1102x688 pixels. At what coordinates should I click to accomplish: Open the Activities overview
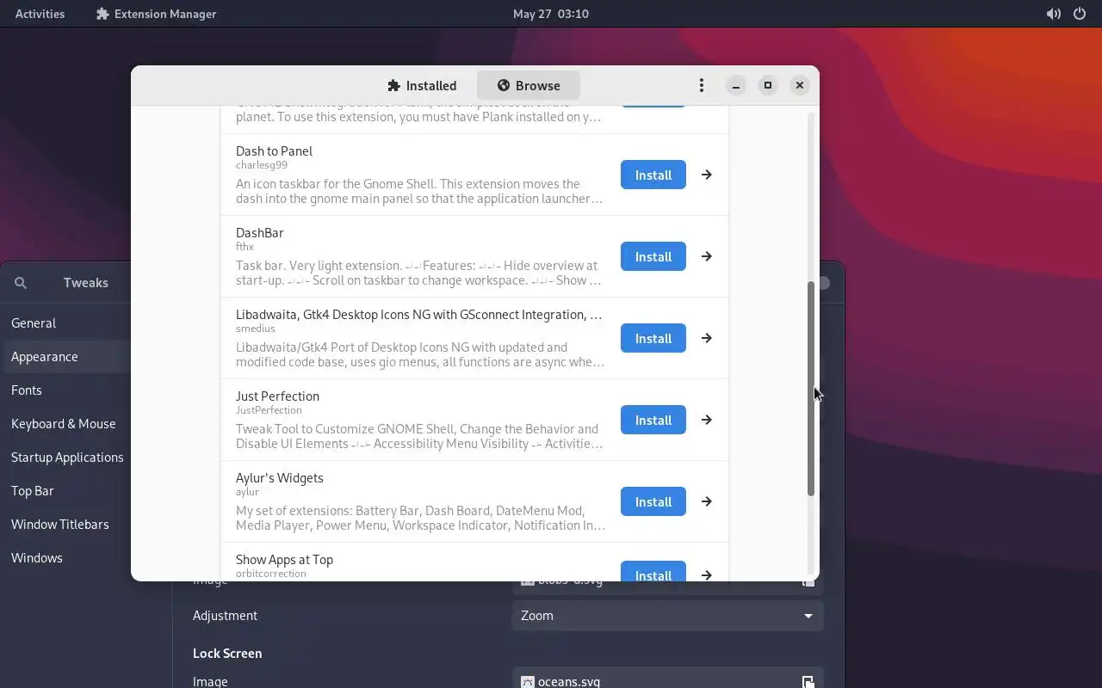pos(40,14)
